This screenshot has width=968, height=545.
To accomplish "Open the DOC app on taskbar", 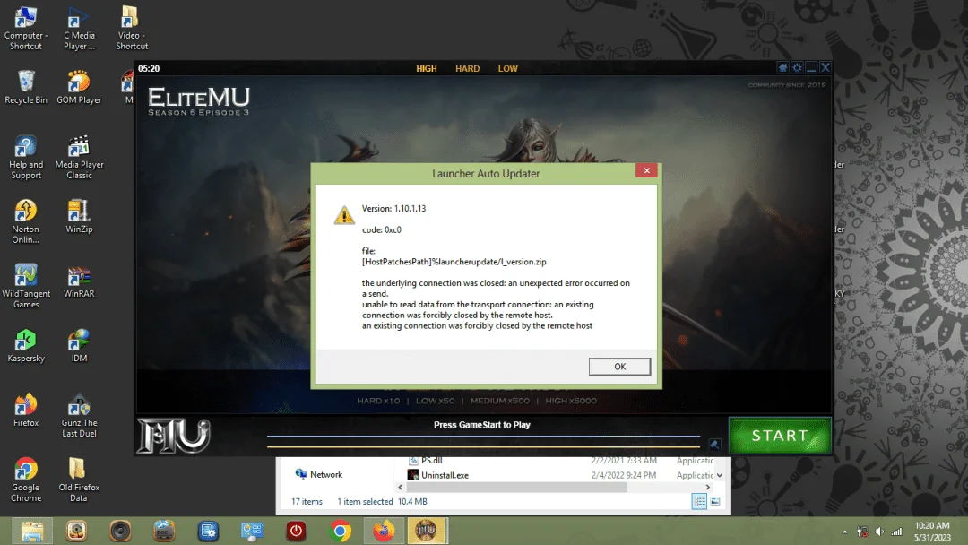I will tap(164, 531).
